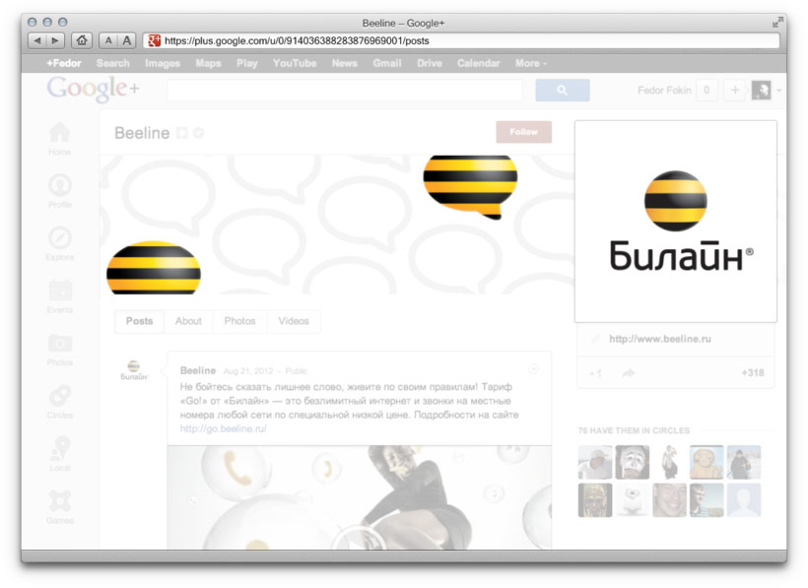Open the account dropdown arrow beside the avatar
Screen dimensions: 808x588
pos(779,91)
